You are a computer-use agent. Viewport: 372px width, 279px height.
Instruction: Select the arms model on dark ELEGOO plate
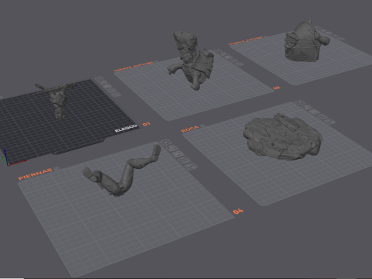(57, 99)
